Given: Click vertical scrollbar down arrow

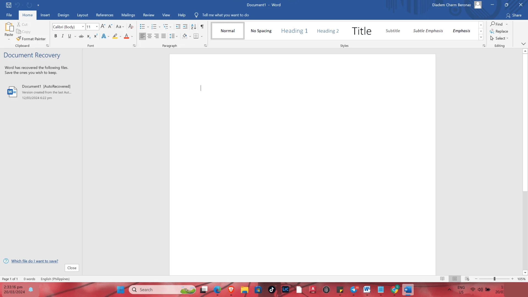Looking at the screenshot, I should (x=525, y=273).
